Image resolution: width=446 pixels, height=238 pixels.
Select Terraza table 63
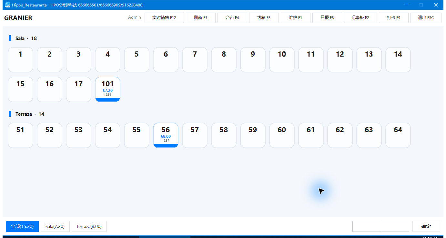[369, 135]
